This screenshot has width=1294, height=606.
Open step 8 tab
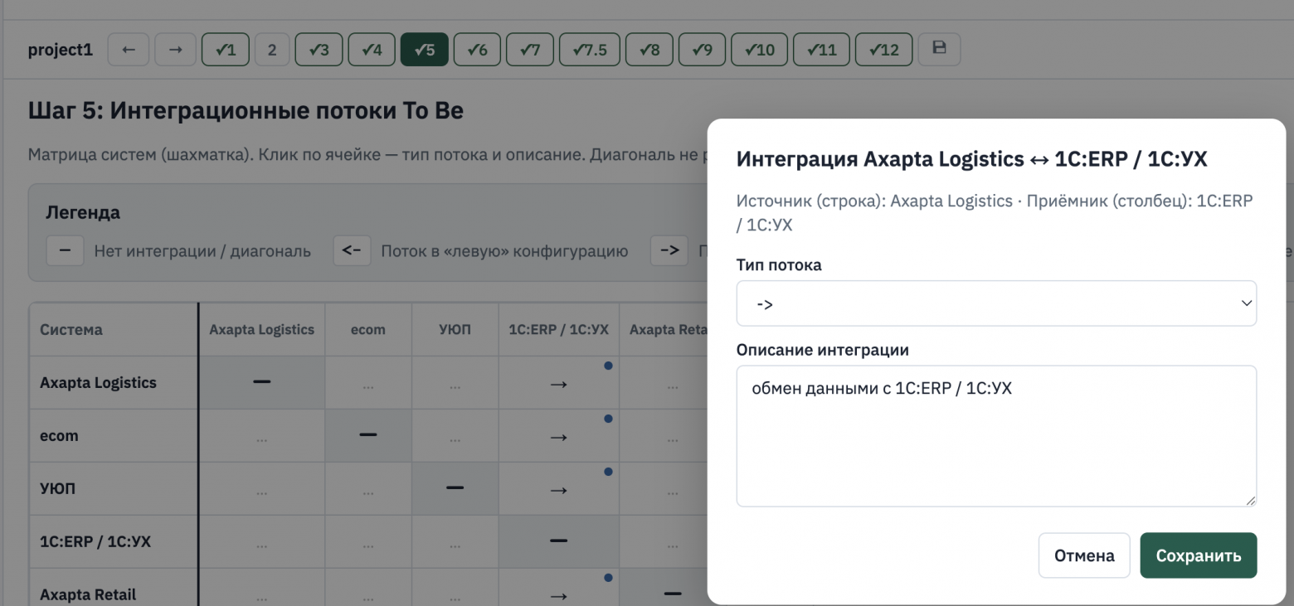click(649, 50)
